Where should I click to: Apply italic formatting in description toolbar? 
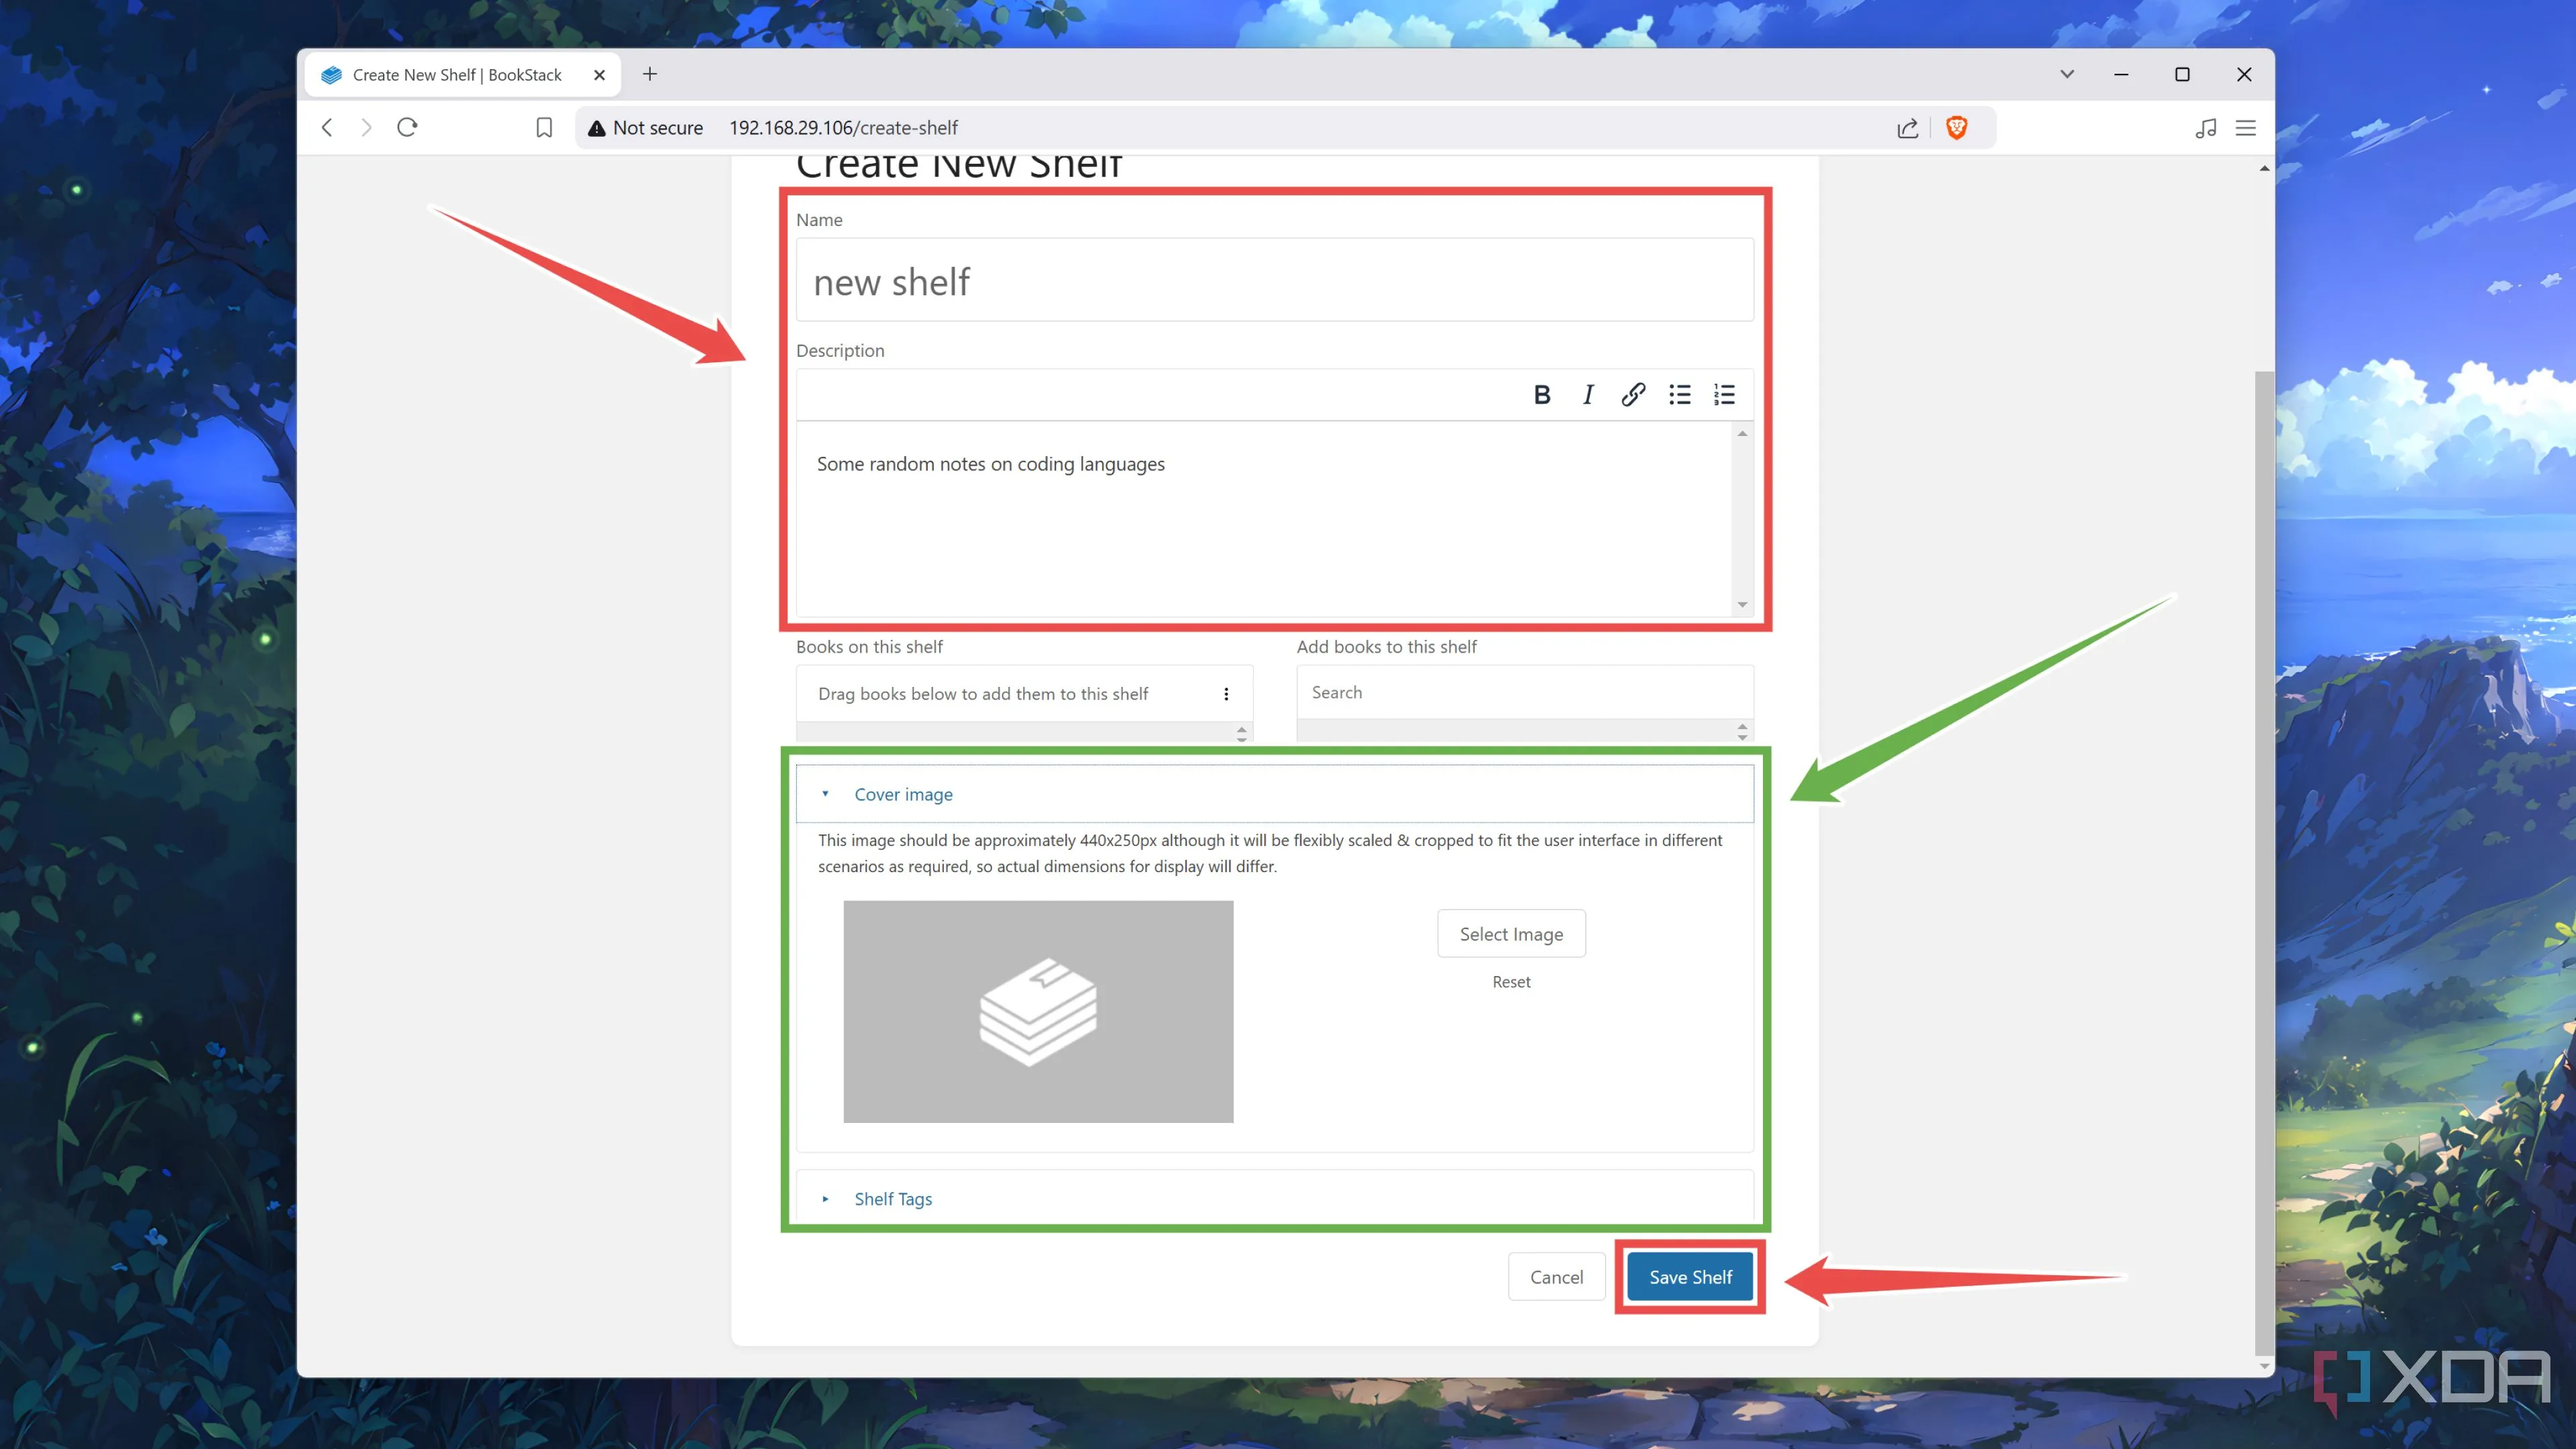point(1588,395)
